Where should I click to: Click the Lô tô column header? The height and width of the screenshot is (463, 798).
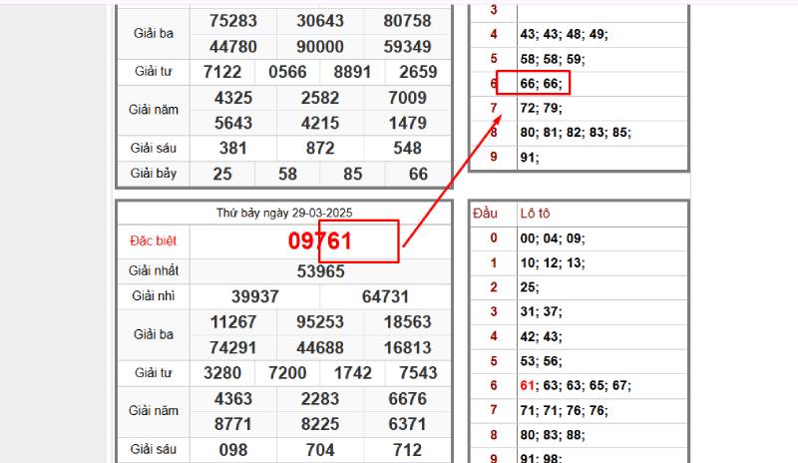coord(535,213)
